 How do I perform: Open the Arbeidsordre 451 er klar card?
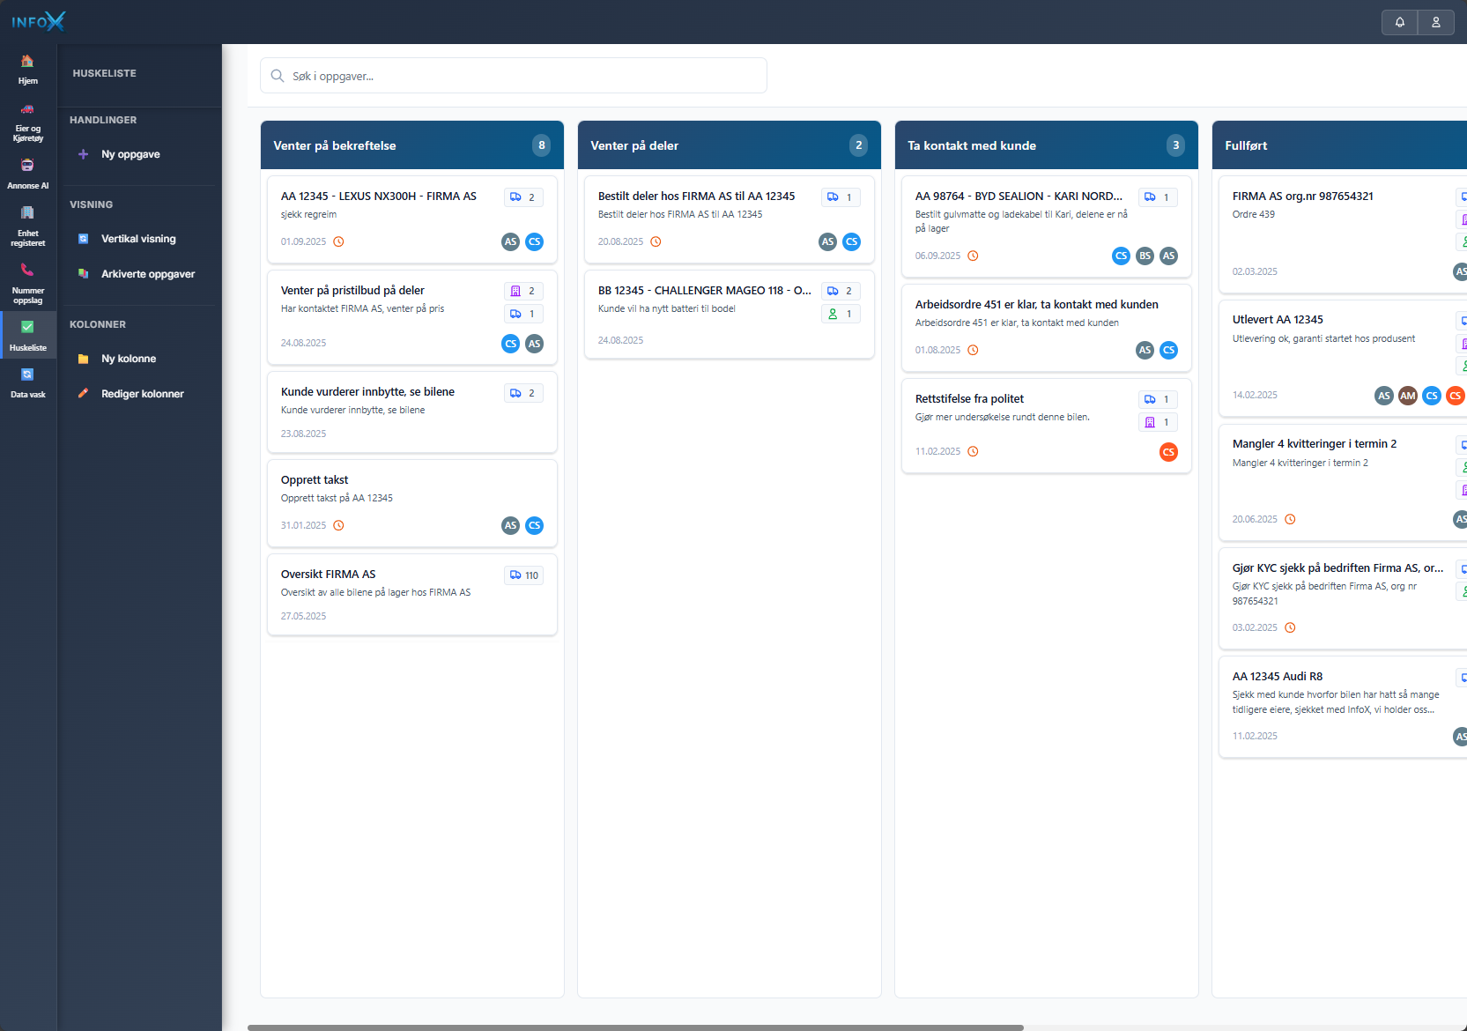tap(1046, 328)
